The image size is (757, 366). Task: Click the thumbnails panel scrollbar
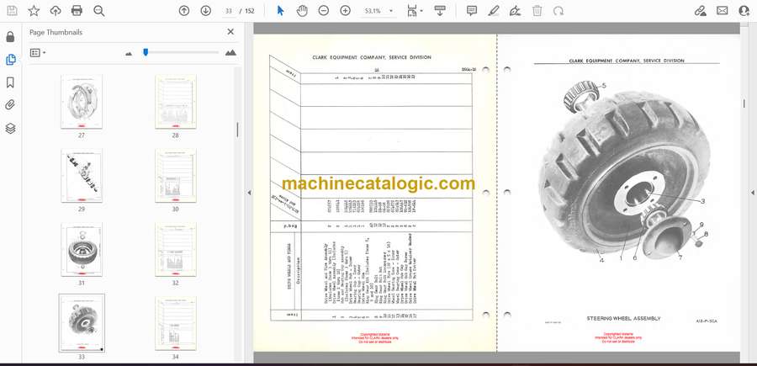click(x=237, y=130)
